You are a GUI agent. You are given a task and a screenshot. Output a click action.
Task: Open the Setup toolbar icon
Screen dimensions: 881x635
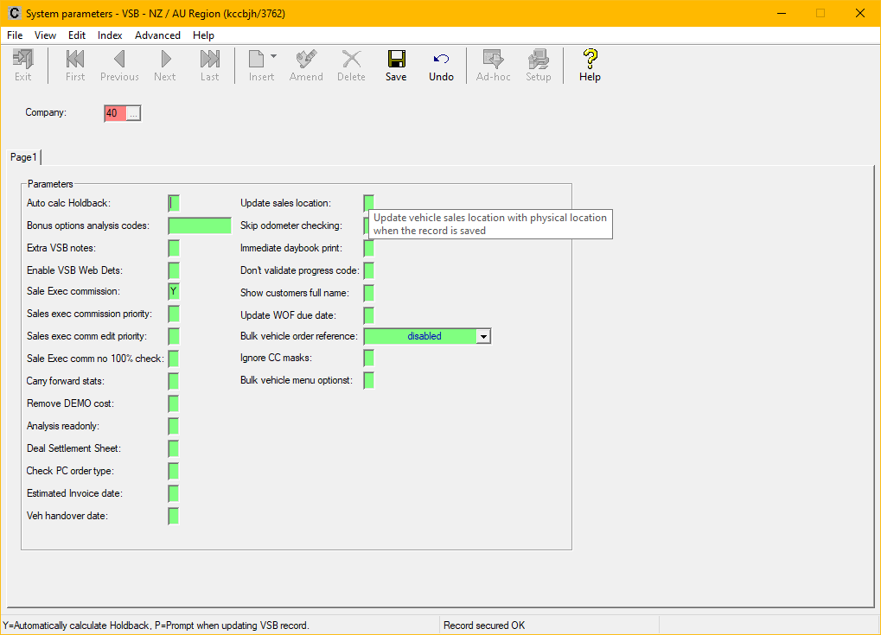click(539, 66)
